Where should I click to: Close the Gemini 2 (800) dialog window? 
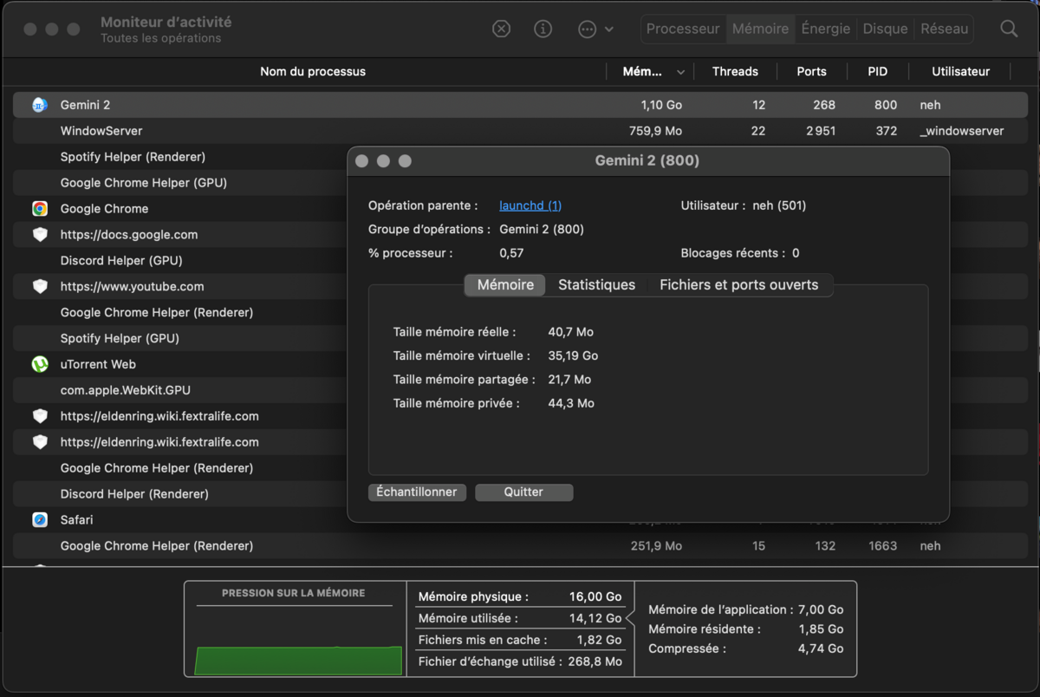362,161
